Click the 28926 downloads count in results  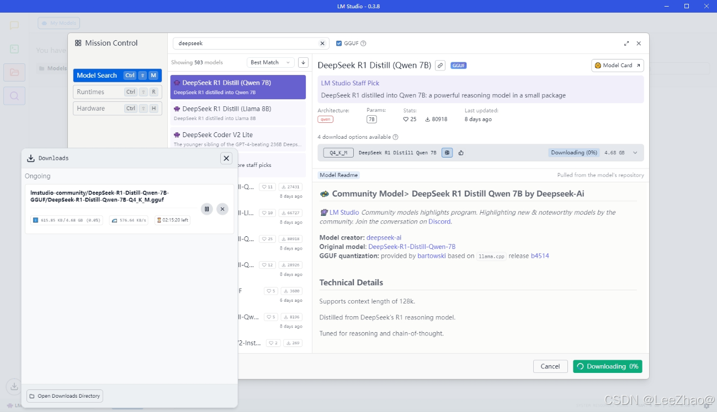point(291,265)
